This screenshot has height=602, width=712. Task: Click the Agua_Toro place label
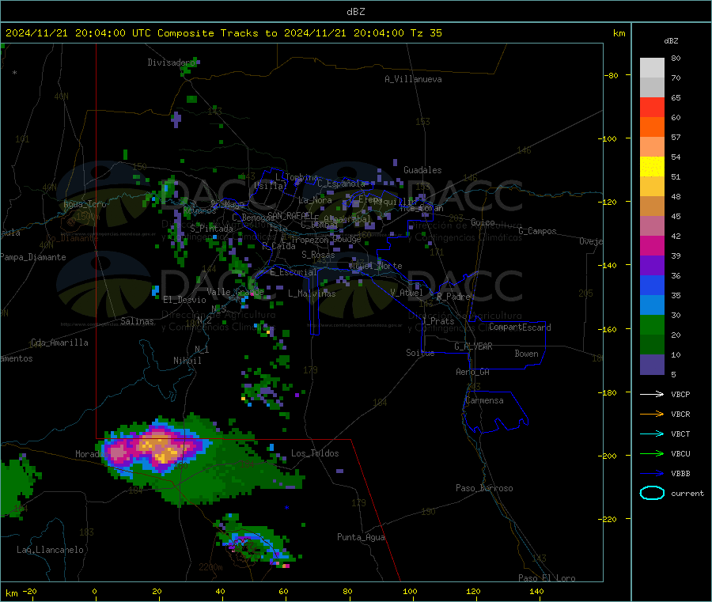click(85, 204)
